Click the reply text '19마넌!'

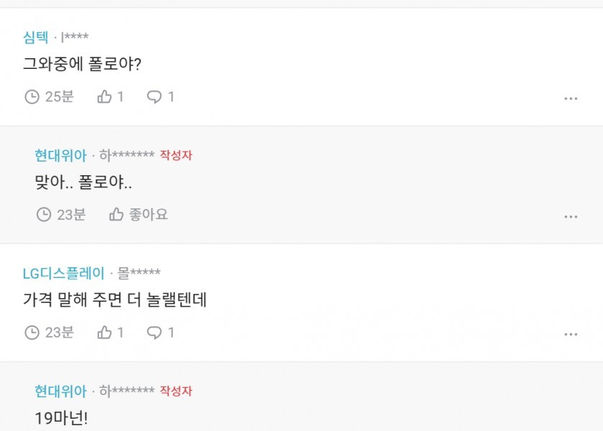coord(61,418)
